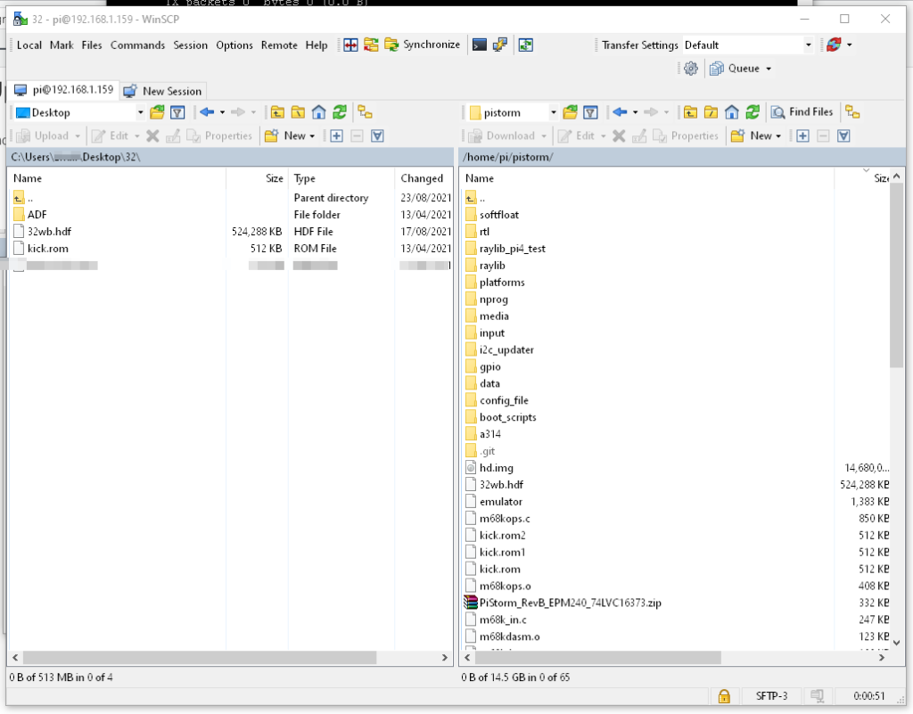Click the Keep Remote Directory Up To Date icon

tap(526, 45)
